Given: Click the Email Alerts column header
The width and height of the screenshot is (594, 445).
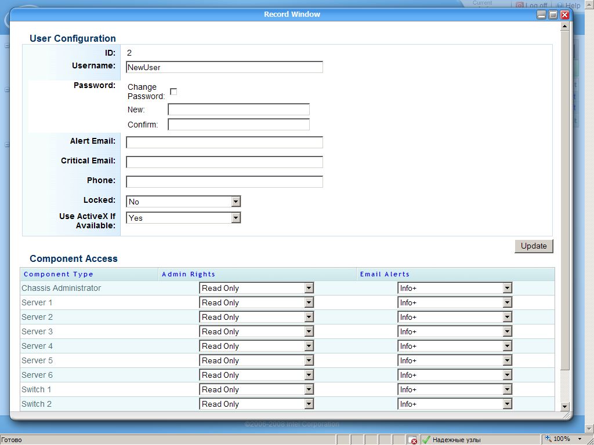Looking at the screenshot, I should click(385, 274).
